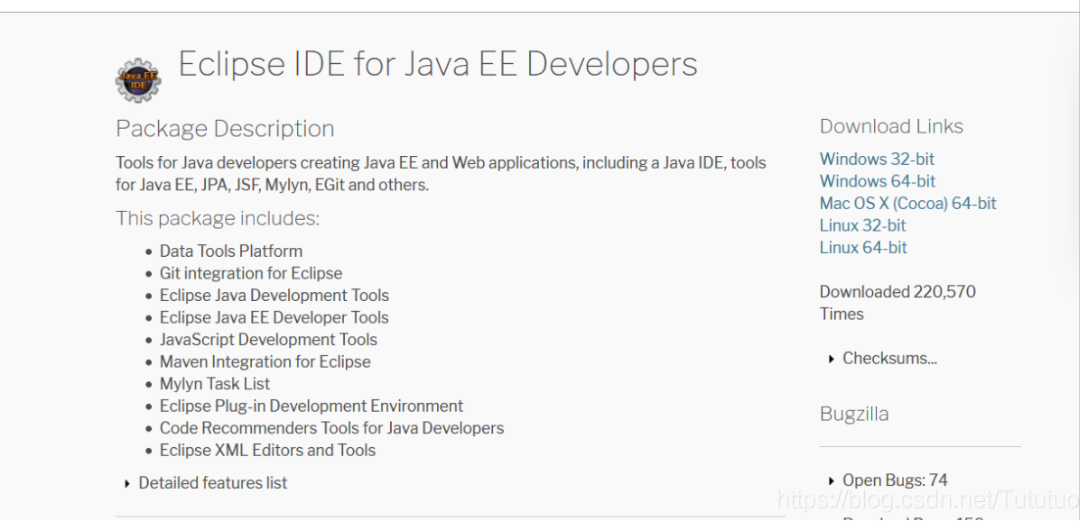The image size is (1088, 521).
Task: Open the Linux 64-bit download link
Action: click(x=863, y=248)
